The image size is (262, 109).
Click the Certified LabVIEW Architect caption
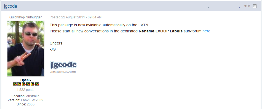pos(63,72)
